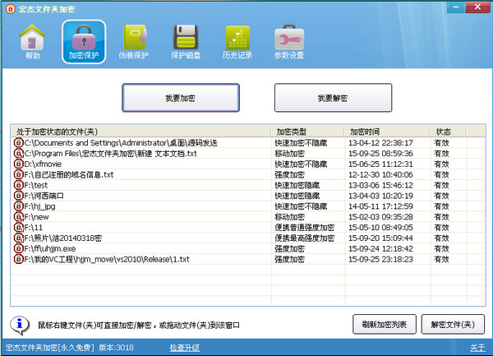Viewport: 493px width, 356px height.
Task: Click the 状态 column header
Action: 444,131
